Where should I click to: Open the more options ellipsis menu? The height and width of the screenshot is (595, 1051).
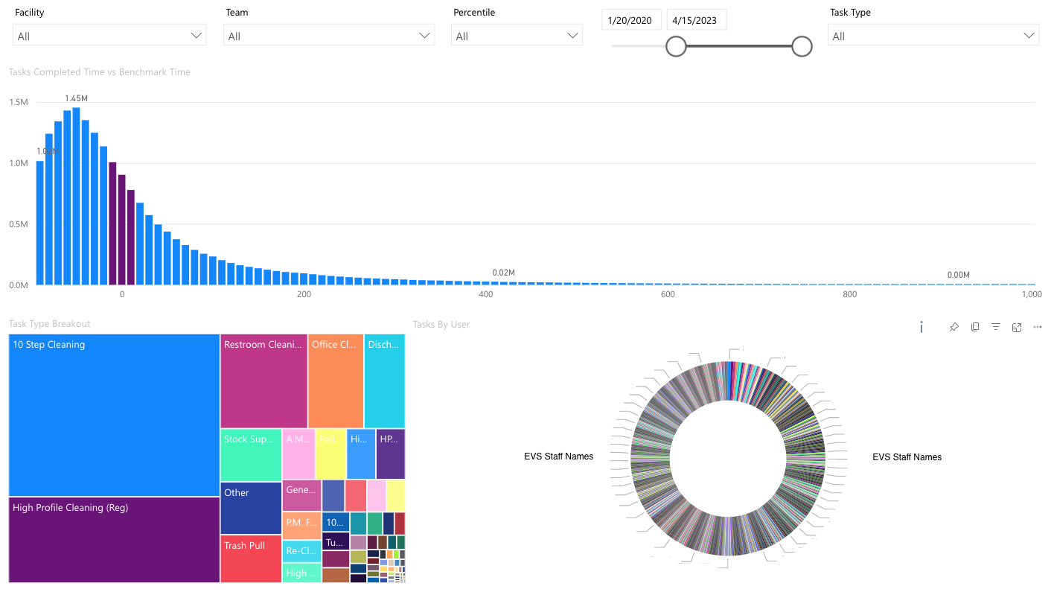[x=1038, y=327]
